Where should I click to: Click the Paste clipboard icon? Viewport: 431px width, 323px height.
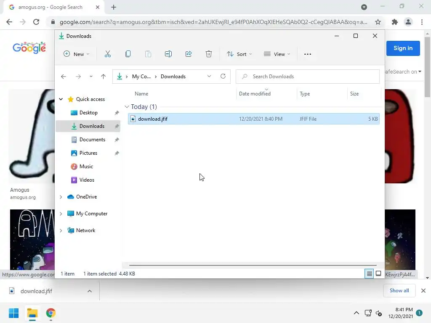(x=148, y=54)
